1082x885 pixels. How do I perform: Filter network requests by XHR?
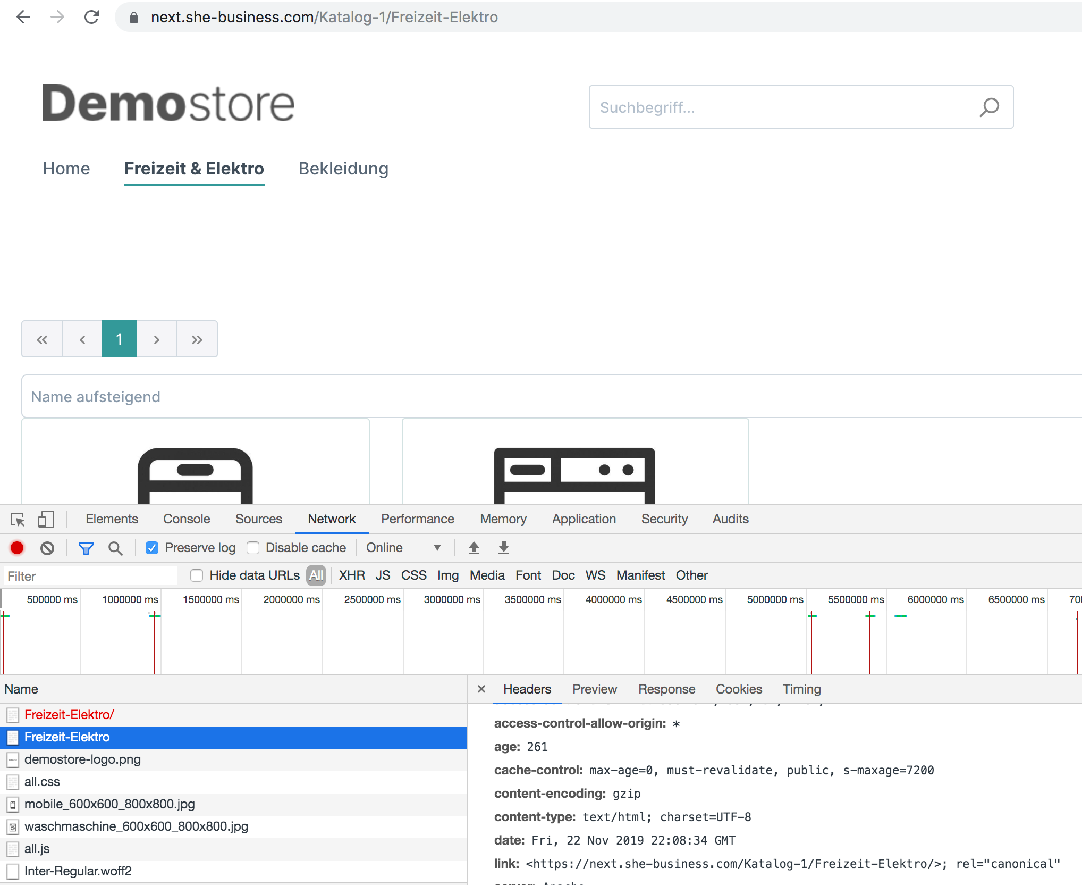click(x=352, y=575)
